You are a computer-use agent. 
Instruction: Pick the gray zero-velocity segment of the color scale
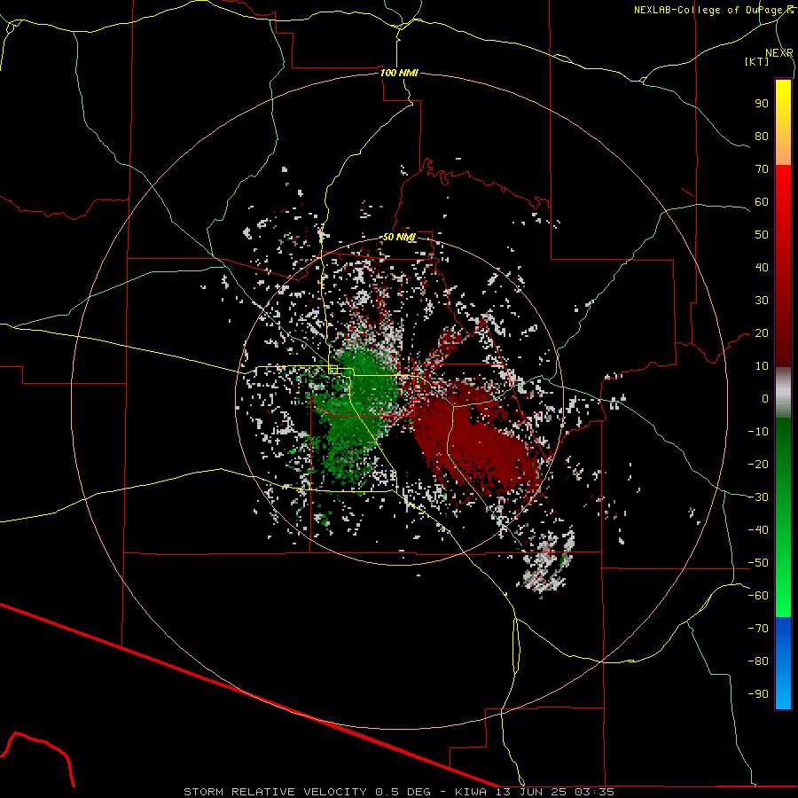783,393
